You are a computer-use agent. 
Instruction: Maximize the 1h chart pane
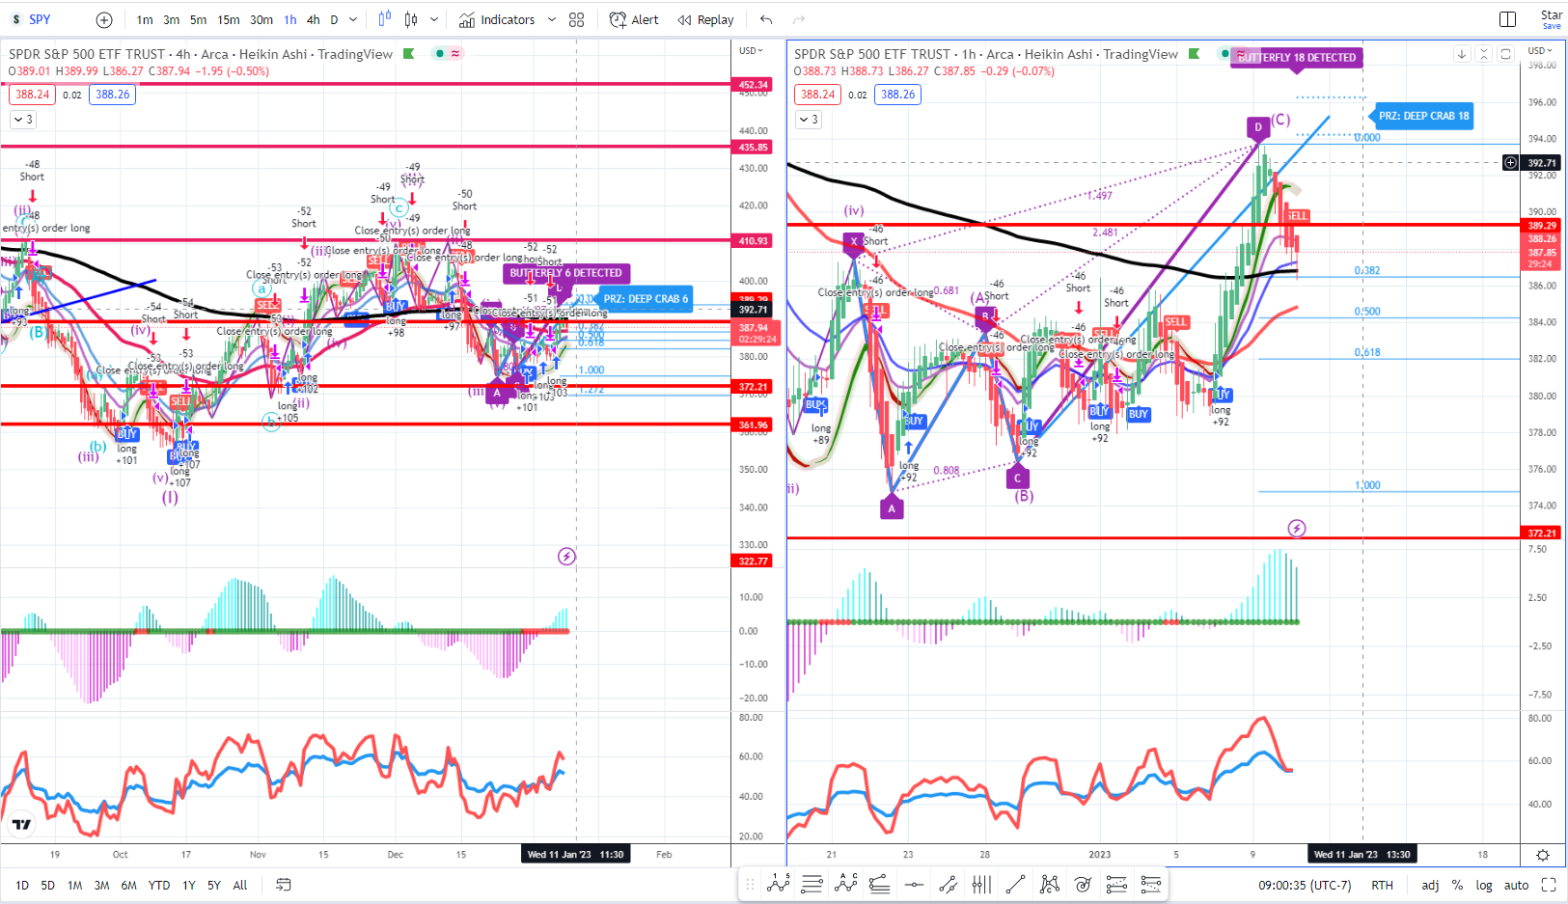pos(1505,54)
